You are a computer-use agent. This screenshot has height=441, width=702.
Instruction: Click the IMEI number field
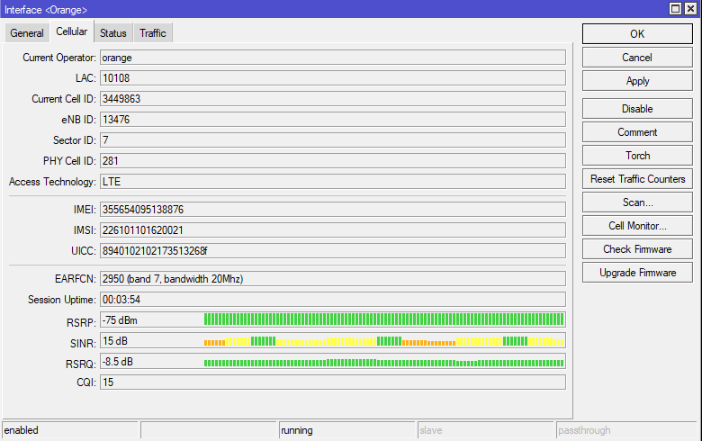tap(333, 210)
